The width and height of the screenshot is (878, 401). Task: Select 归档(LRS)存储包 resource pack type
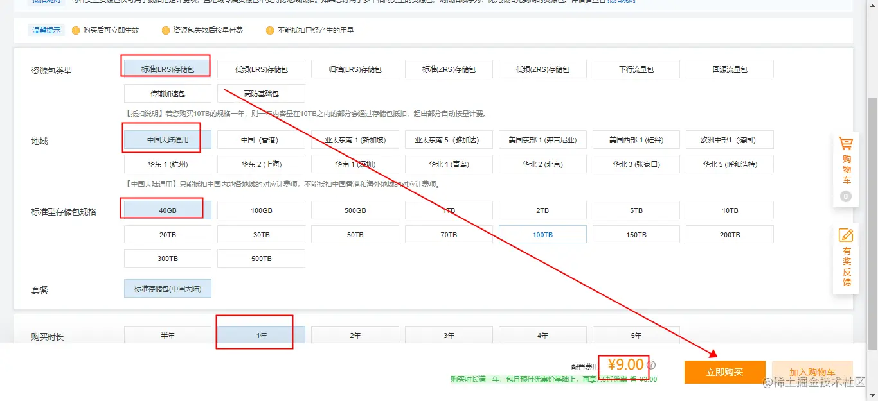[355, 69]
